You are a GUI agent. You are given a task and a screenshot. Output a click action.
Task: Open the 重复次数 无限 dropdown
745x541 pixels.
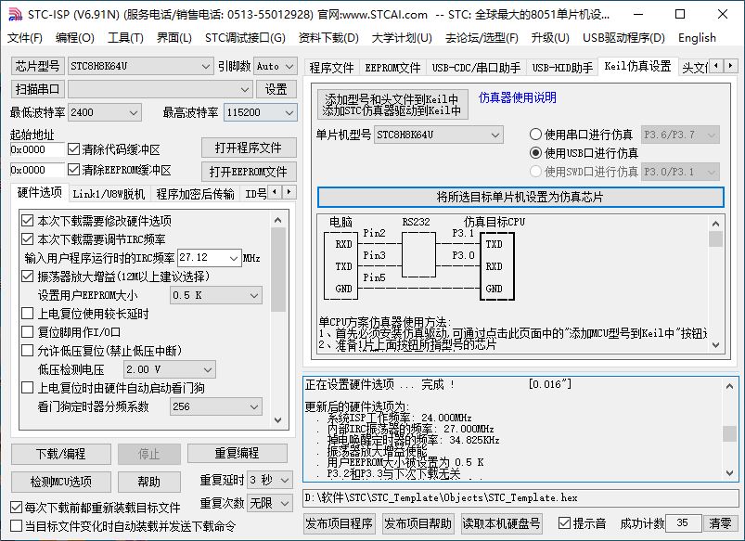point(270,503)
